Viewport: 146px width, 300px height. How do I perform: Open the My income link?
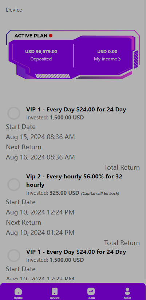coord(107,59)
